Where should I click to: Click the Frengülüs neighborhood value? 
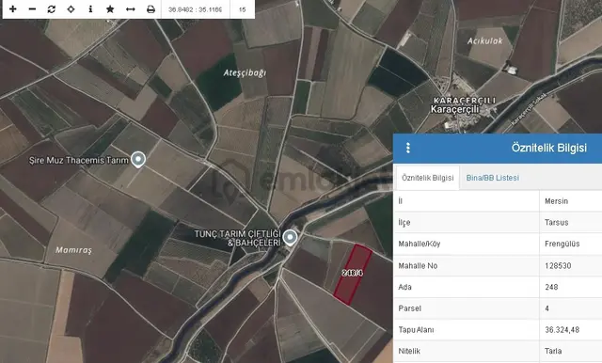pyautogui.click(x=562, y=244)
